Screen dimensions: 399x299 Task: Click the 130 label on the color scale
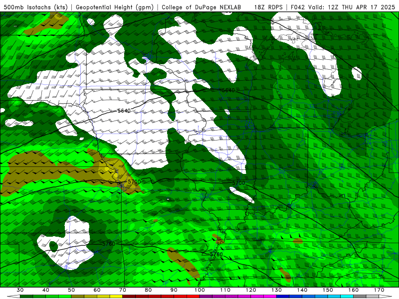[x=277, y=290]
